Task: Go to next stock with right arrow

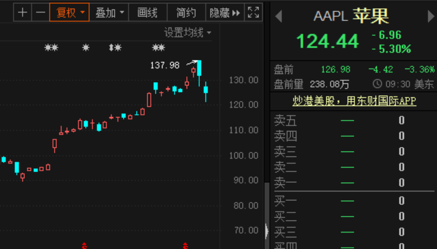Action: click(x=431, y=16)
